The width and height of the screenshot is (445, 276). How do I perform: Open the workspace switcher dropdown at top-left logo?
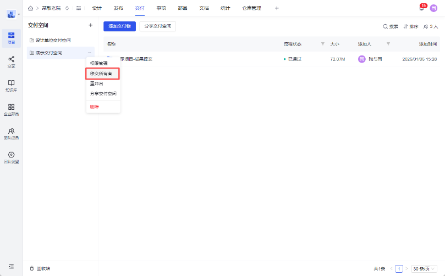tap(13, 14)
